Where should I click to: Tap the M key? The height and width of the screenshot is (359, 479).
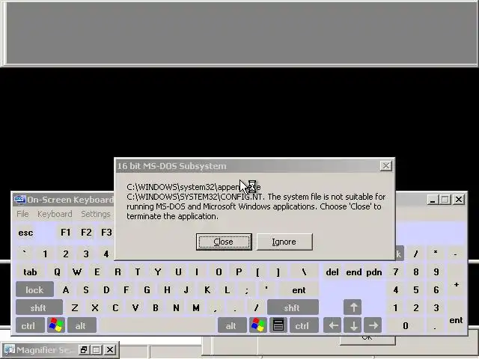[x=196, y=307]
